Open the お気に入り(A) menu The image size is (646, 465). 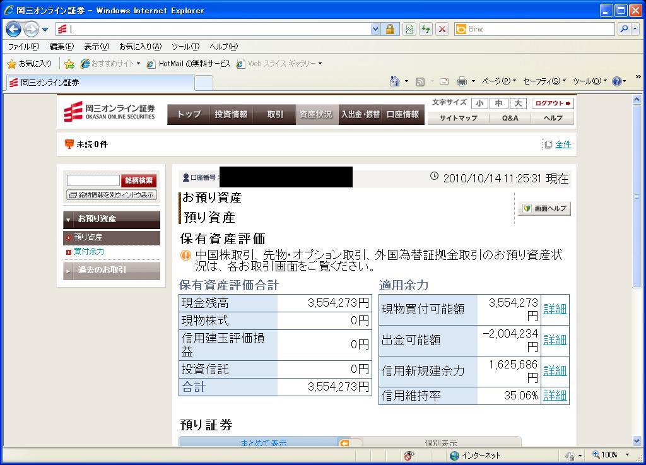point(140,47)
